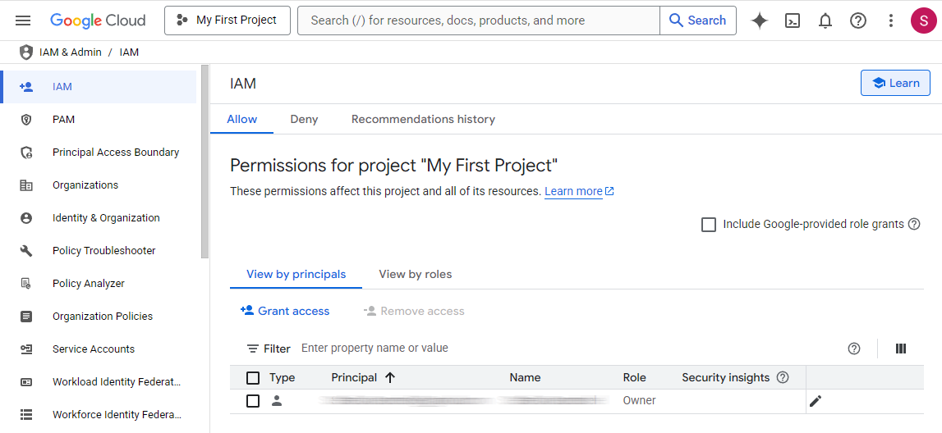This screenshot has height=433, width=942.
Task: Sort by Principal column arrow
Action: coord(390,378)
